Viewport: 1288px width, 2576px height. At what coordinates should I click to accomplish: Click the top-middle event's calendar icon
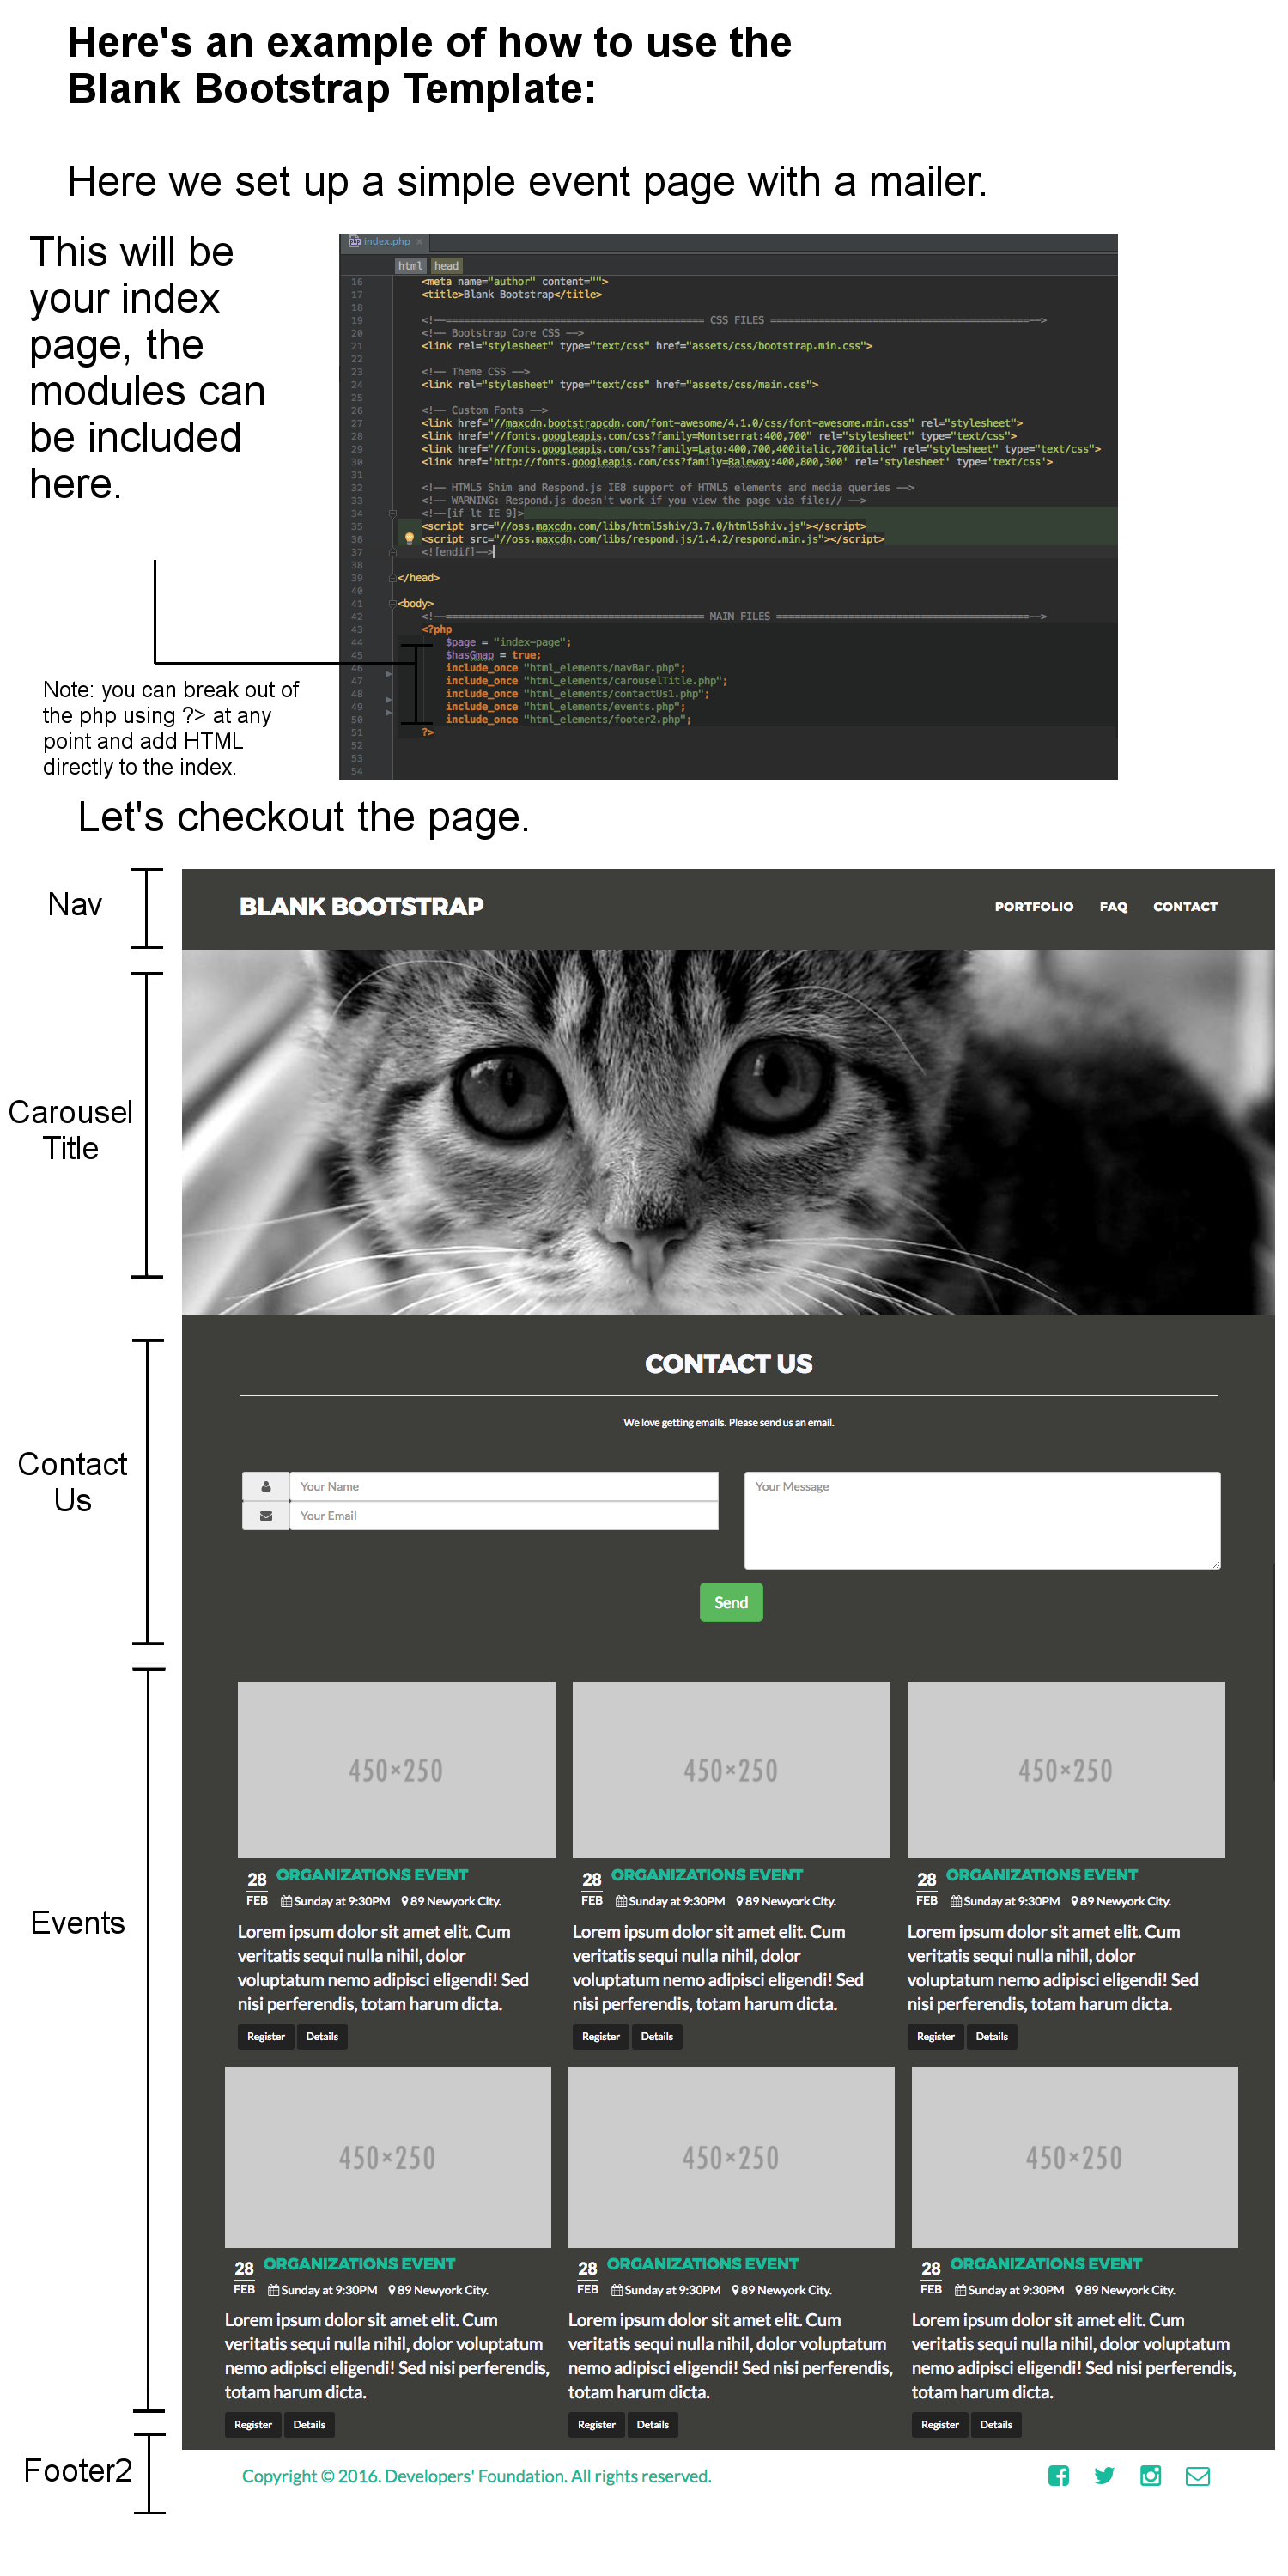[x=621, y=1901]
